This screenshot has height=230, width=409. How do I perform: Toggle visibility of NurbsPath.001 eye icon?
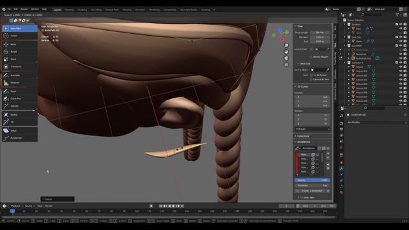coord(401,58)
